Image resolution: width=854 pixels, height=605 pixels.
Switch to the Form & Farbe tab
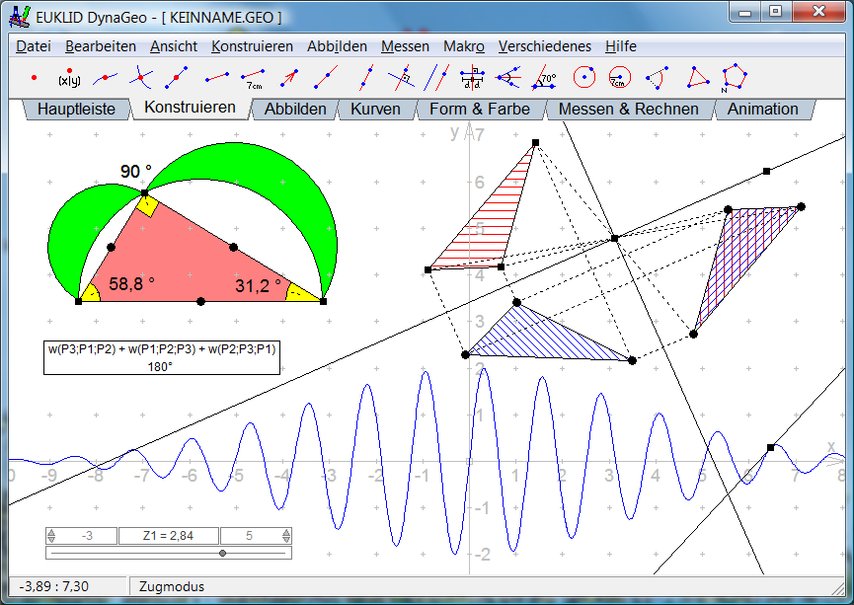tap(479, 110)
